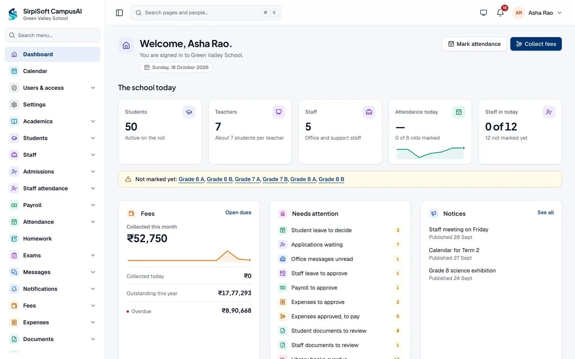Expand the Exams section chevron
The width and height of the screenshot is (575, 359).
[93, 255]
